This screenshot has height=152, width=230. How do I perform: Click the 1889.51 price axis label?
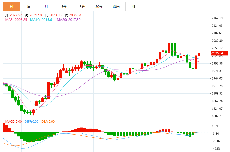tap(217, 93)
